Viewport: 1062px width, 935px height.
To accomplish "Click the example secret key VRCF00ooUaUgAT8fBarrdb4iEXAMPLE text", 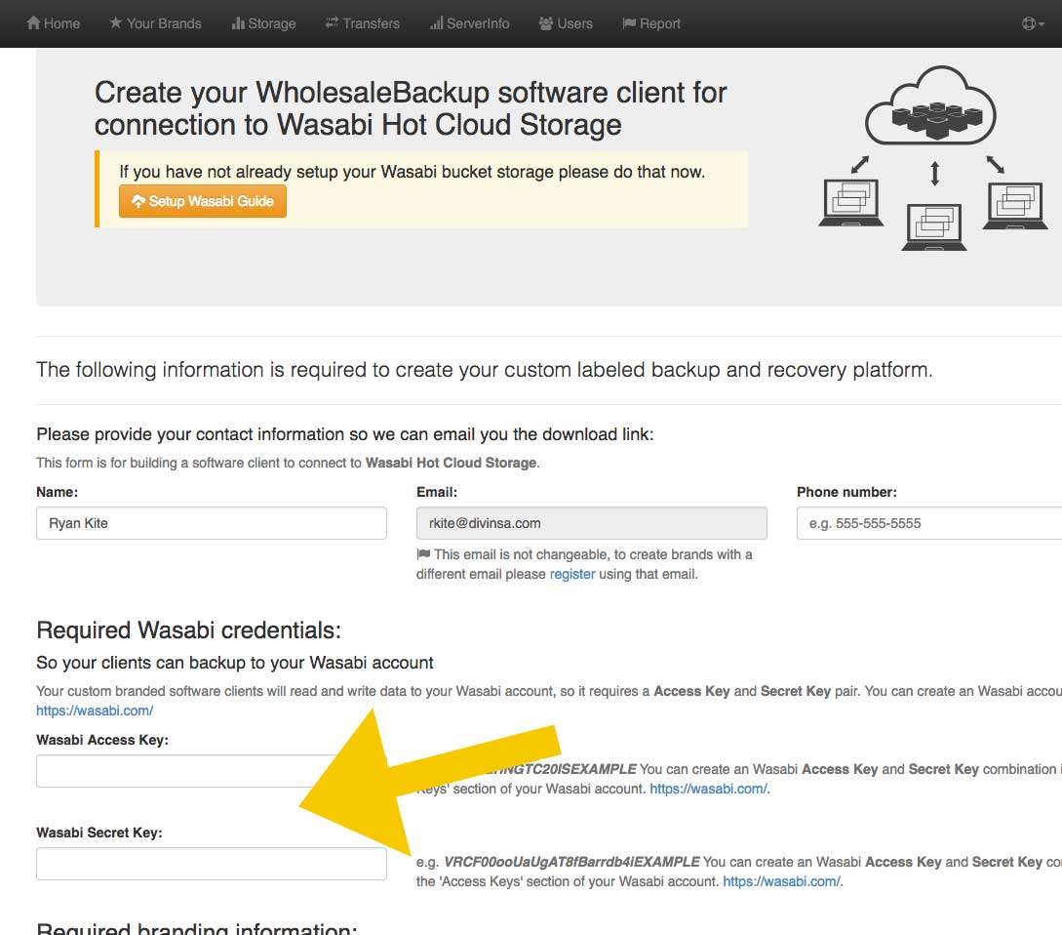I will click(571, 862).
